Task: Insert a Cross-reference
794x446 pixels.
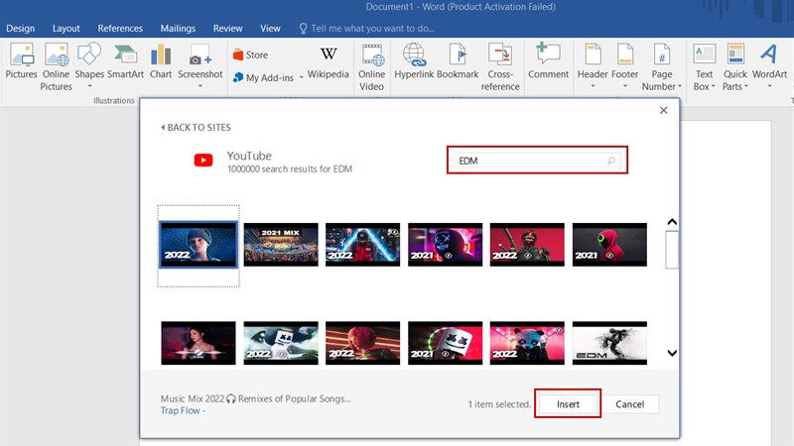Action: [500, 67]
